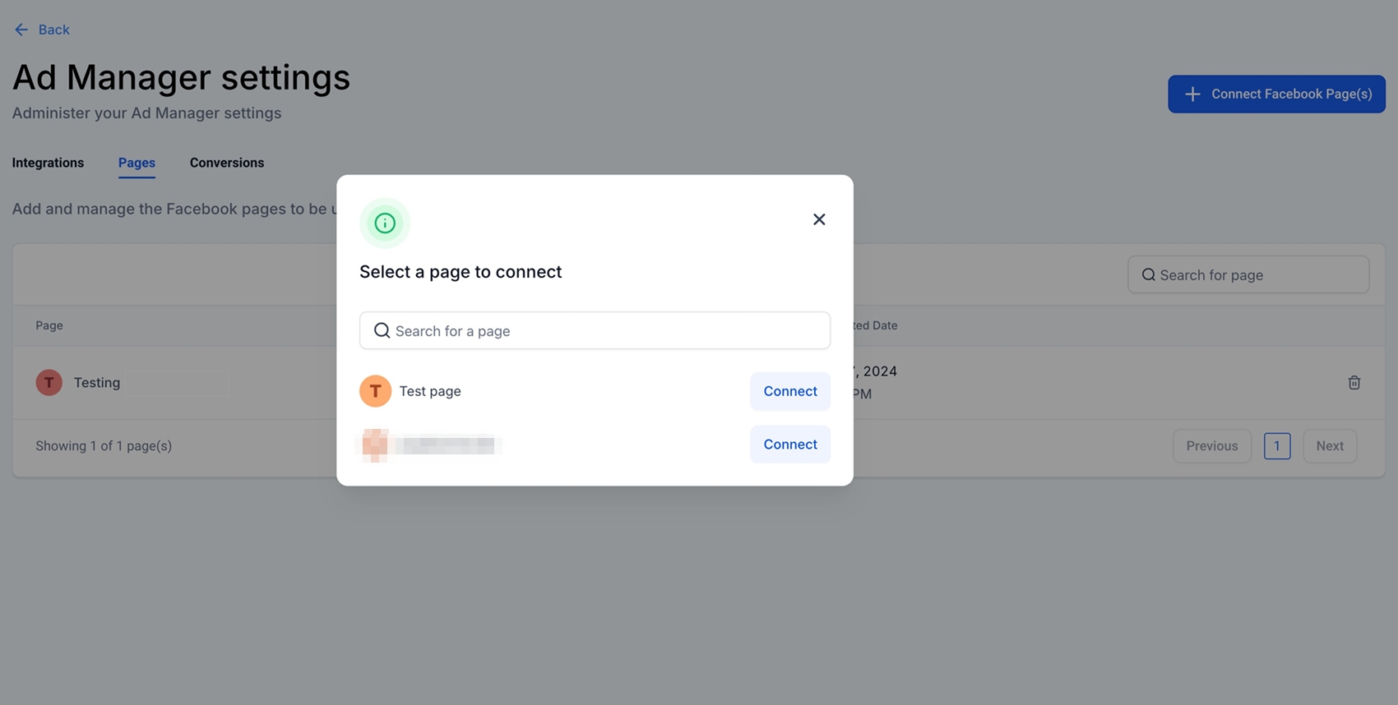Connect the second blurred page
Viewport: 1398px width, 705px height.
click(x=789, y=445)
